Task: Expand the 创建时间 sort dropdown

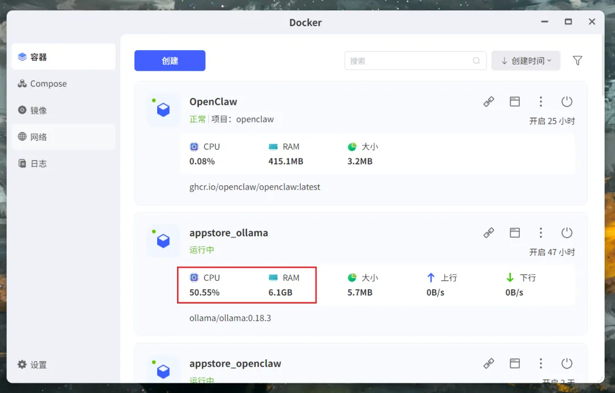Action: (x=526, y=61)
